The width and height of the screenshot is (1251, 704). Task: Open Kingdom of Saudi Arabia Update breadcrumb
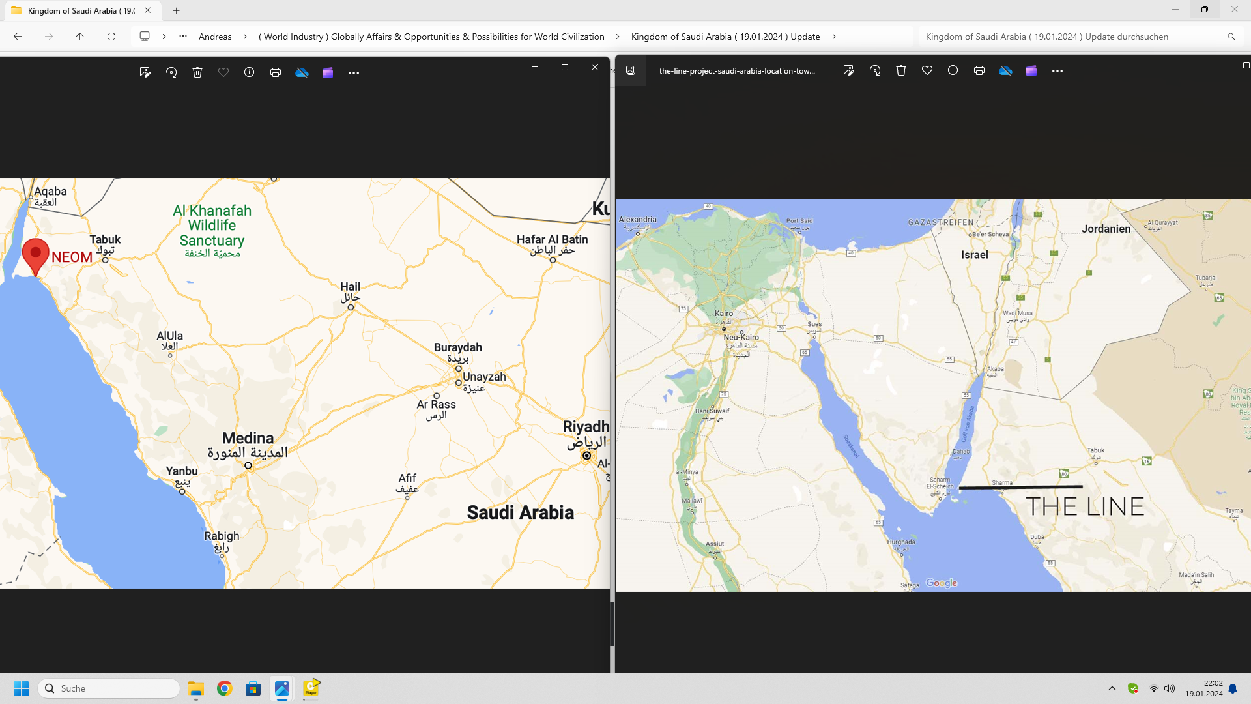click(725, 37)
